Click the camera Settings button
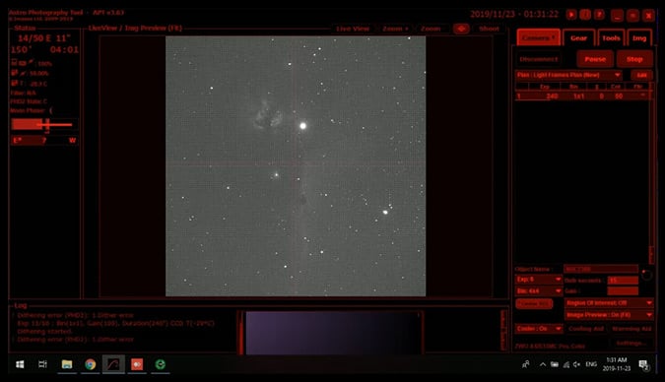Viewport: 665px width, 382px height. (x=631, y=343)
